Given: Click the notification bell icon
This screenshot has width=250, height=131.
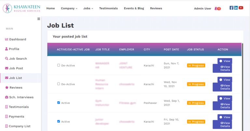Looking at the screenshot, I should tap(216, 8).
